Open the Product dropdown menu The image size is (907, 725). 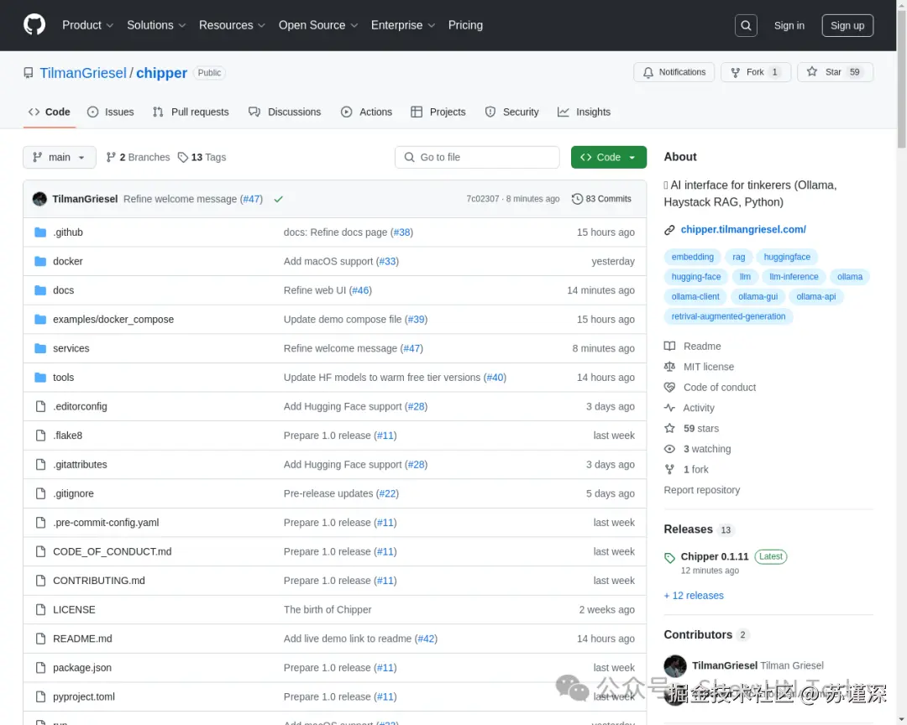(x=87, y=25)
